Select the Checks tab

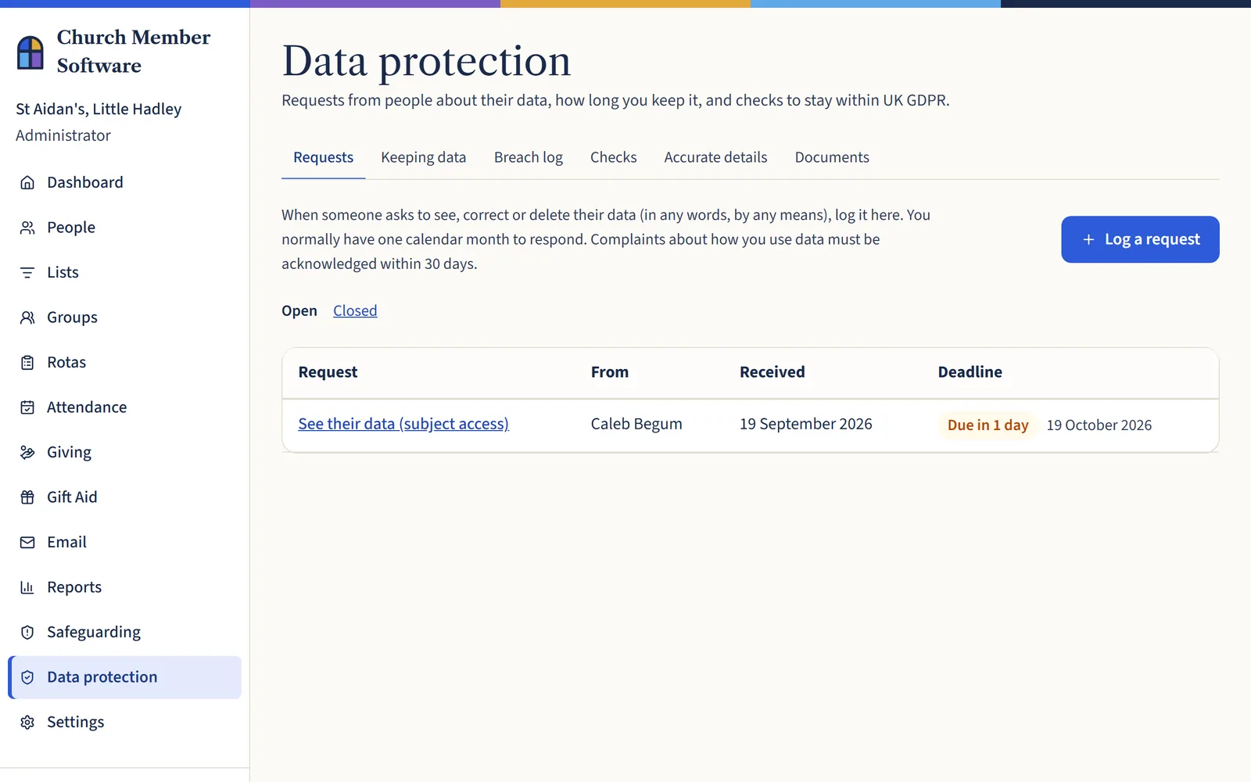point(614,157)
